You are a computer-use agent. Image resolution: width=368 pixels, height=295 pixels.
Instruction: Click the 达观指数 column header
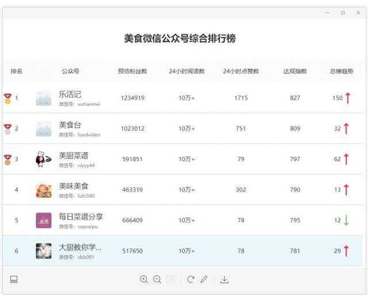point(295,71)
